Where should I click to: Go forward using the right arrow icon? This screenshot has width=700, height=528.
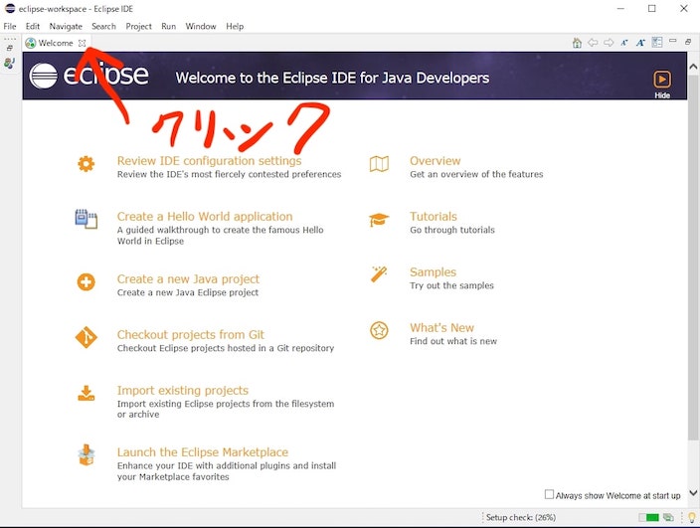tap(609, 43)
